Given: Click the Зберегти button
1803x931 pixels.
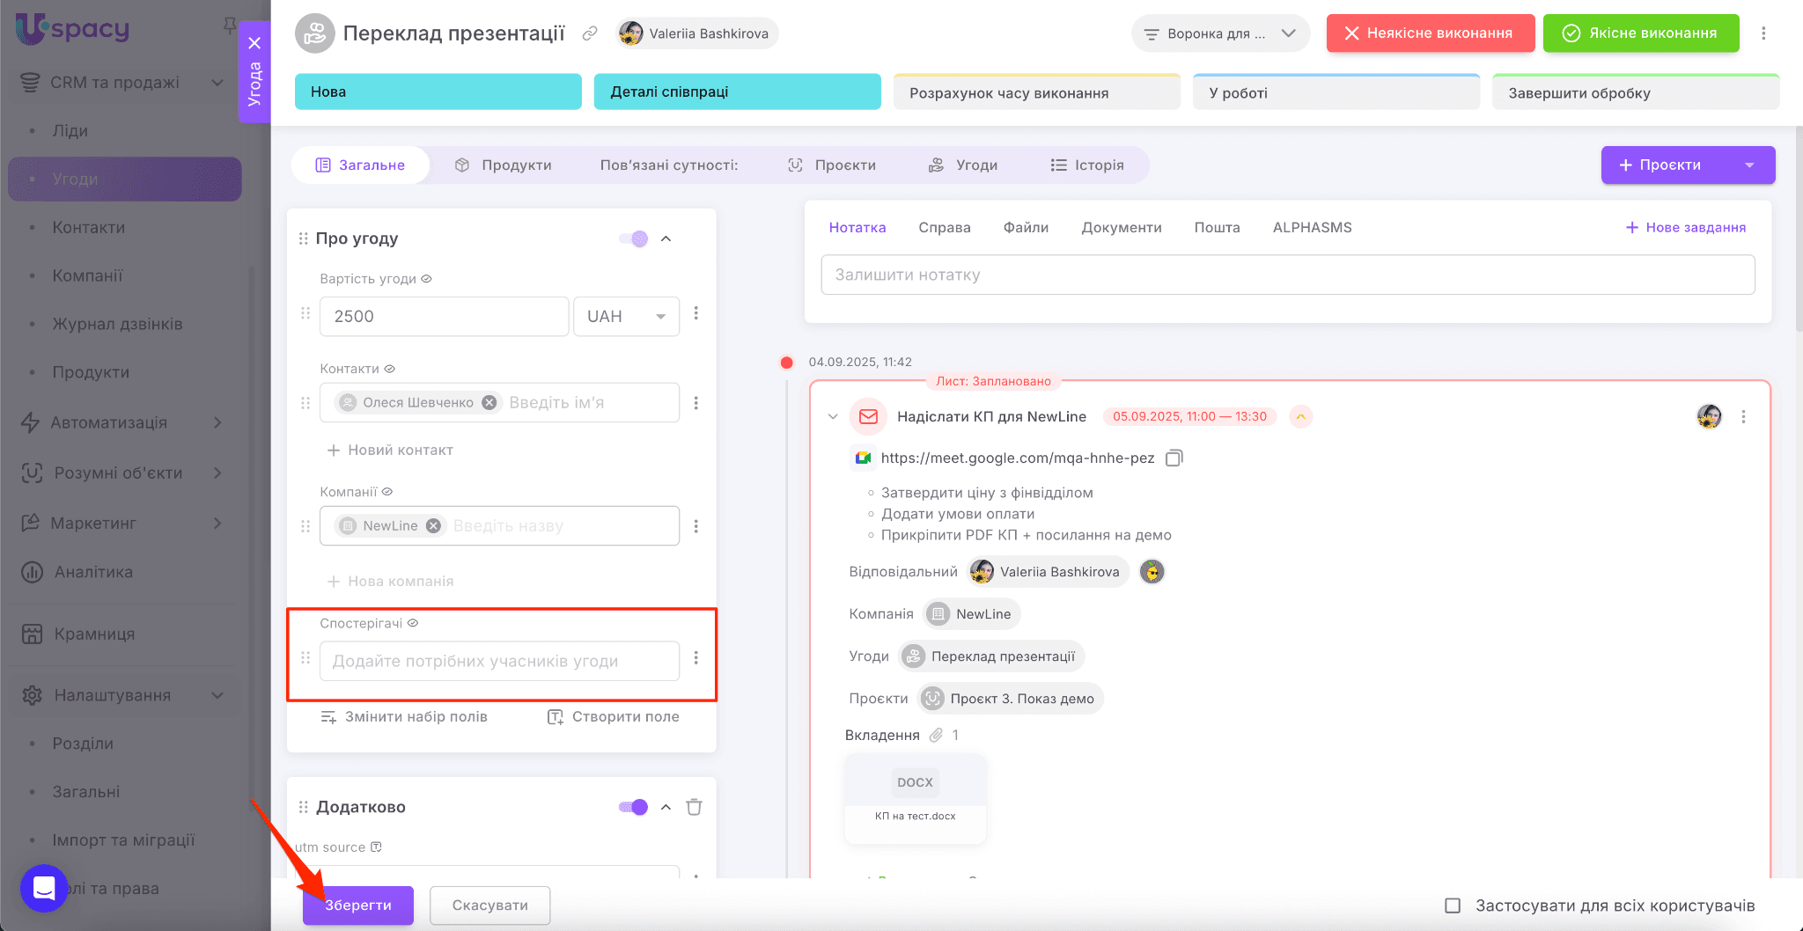Looking at the screenshot, I should [x=358, y=905].
